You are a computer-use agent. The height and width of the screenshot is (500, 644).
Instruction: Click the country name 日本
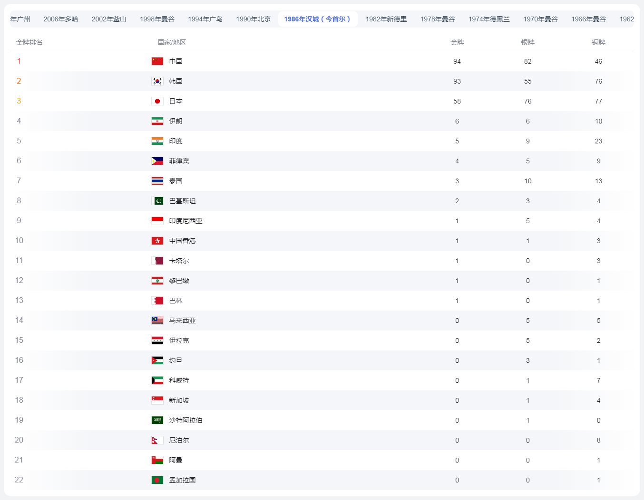tap(176, 101)
